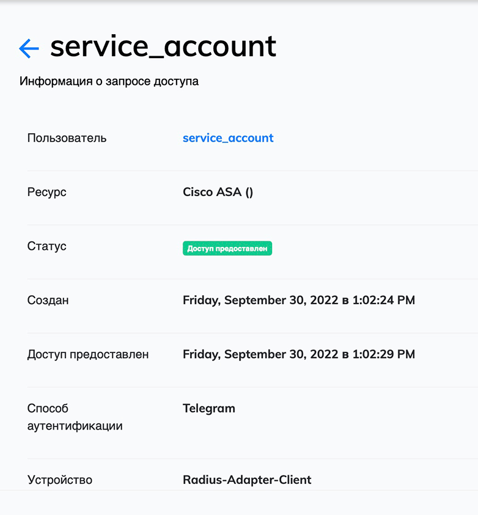Select the 'Radius-Adapter-Client' device value
Screen dimensions: 478x515
247,480
